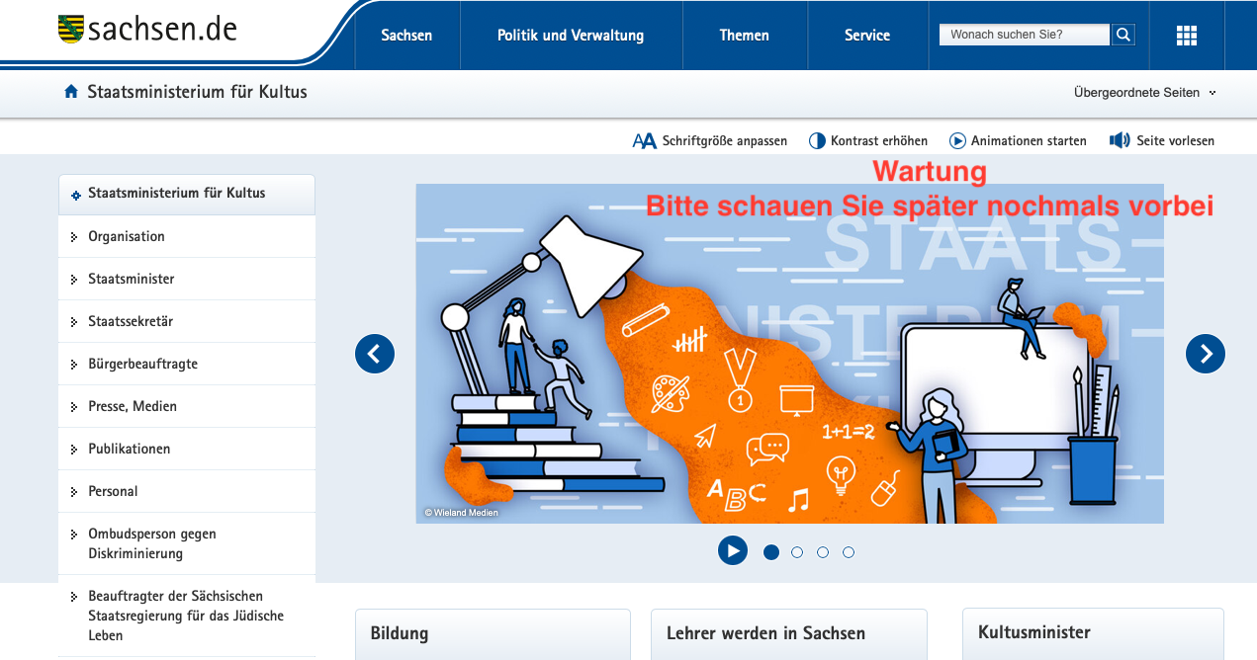Click the Staatsministerium für Kultus breadcrumb title

(198, 92)
